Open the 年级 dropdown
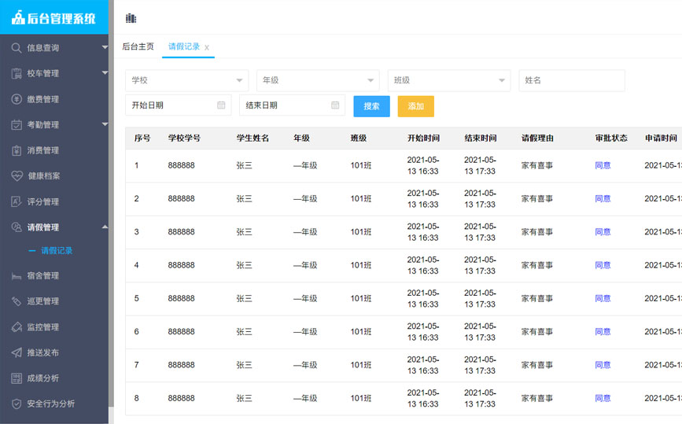The width and height of the screenshot is (682, 424). click(318, 80)
